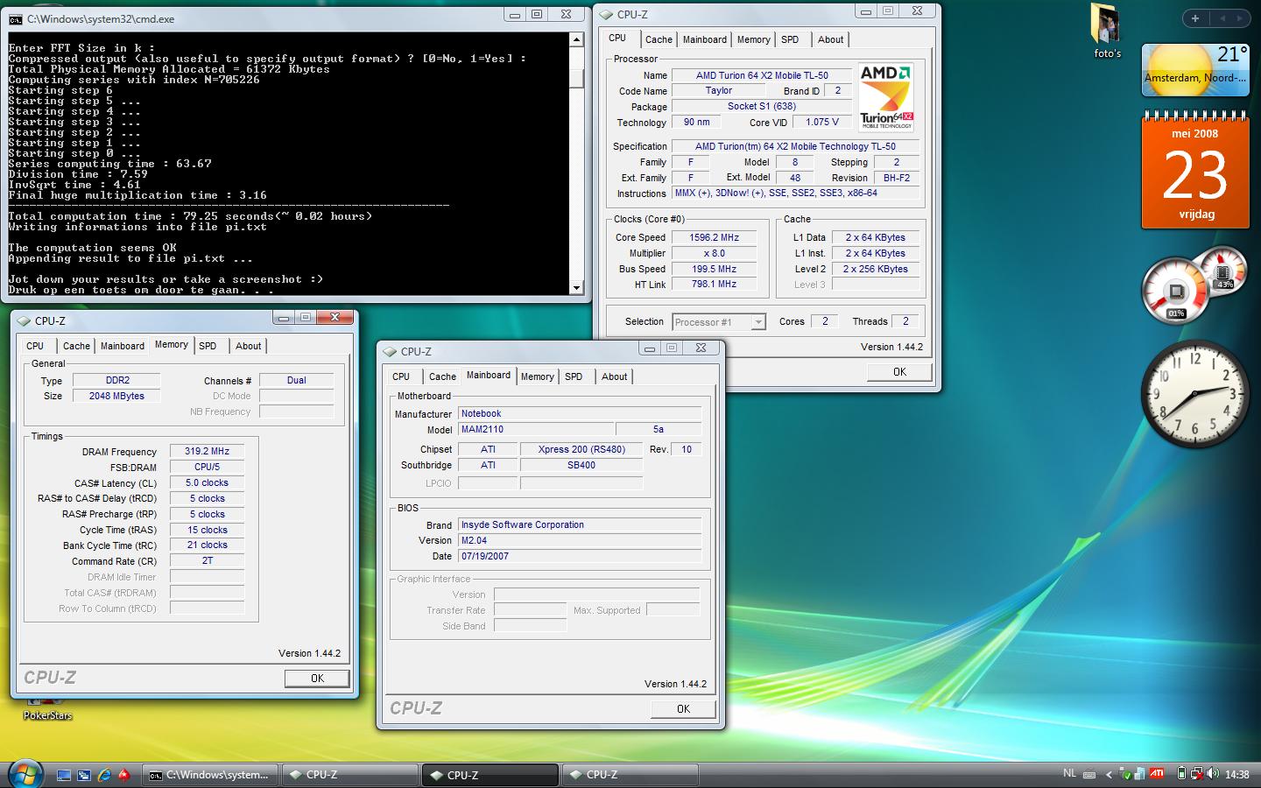Click the Show Desktop quick launch icon
1261x788 pixels.
[x=64, y=775]
